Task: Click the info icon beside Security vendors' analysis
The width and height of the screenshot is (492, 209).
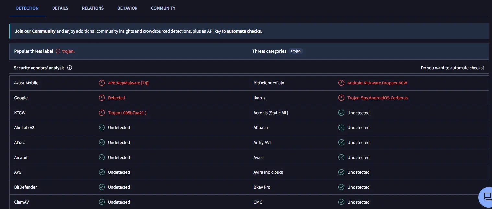Action: coord(70,68)
